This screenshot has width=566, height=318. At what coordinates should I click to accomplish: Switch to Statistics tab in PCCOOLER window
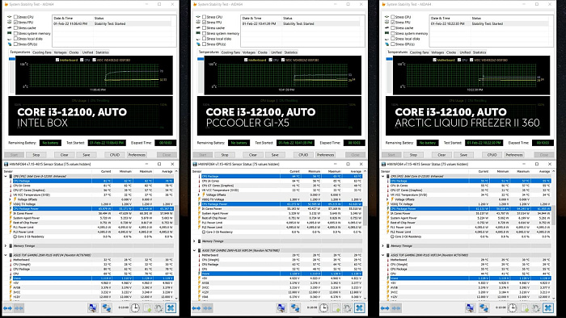point(290,52)
